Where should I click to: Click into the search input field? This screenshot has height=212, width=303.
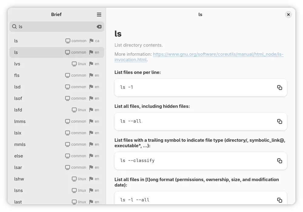tap(56, 27)
